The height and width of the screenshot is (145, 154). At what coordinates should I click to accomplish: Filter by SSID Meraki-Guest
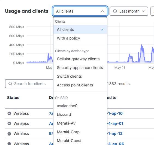pos(80,141)
